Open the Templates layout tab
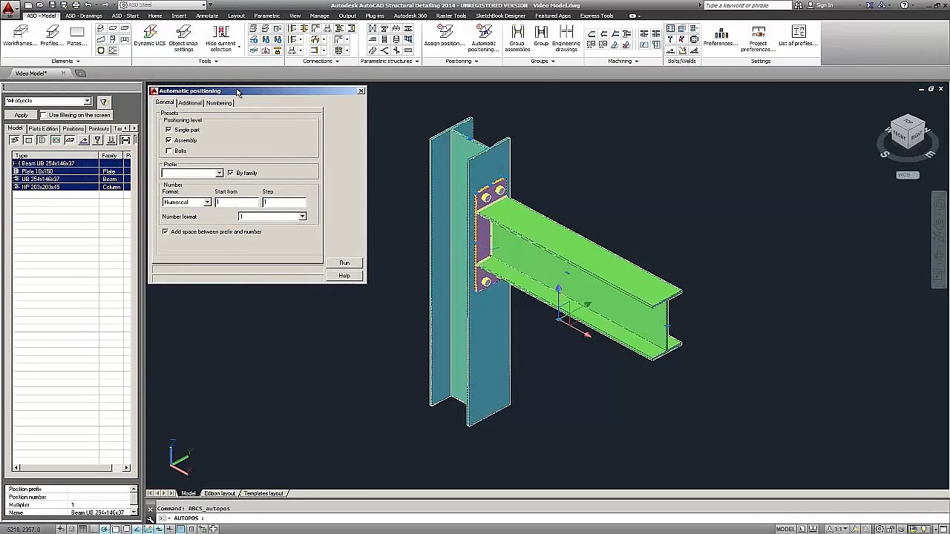The height and width of the screenshot is (534, 950). [263, 493]
